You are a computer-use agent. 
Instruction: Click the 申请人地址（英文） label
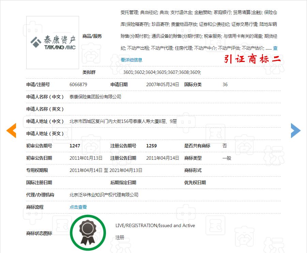(x=45, y=133)
